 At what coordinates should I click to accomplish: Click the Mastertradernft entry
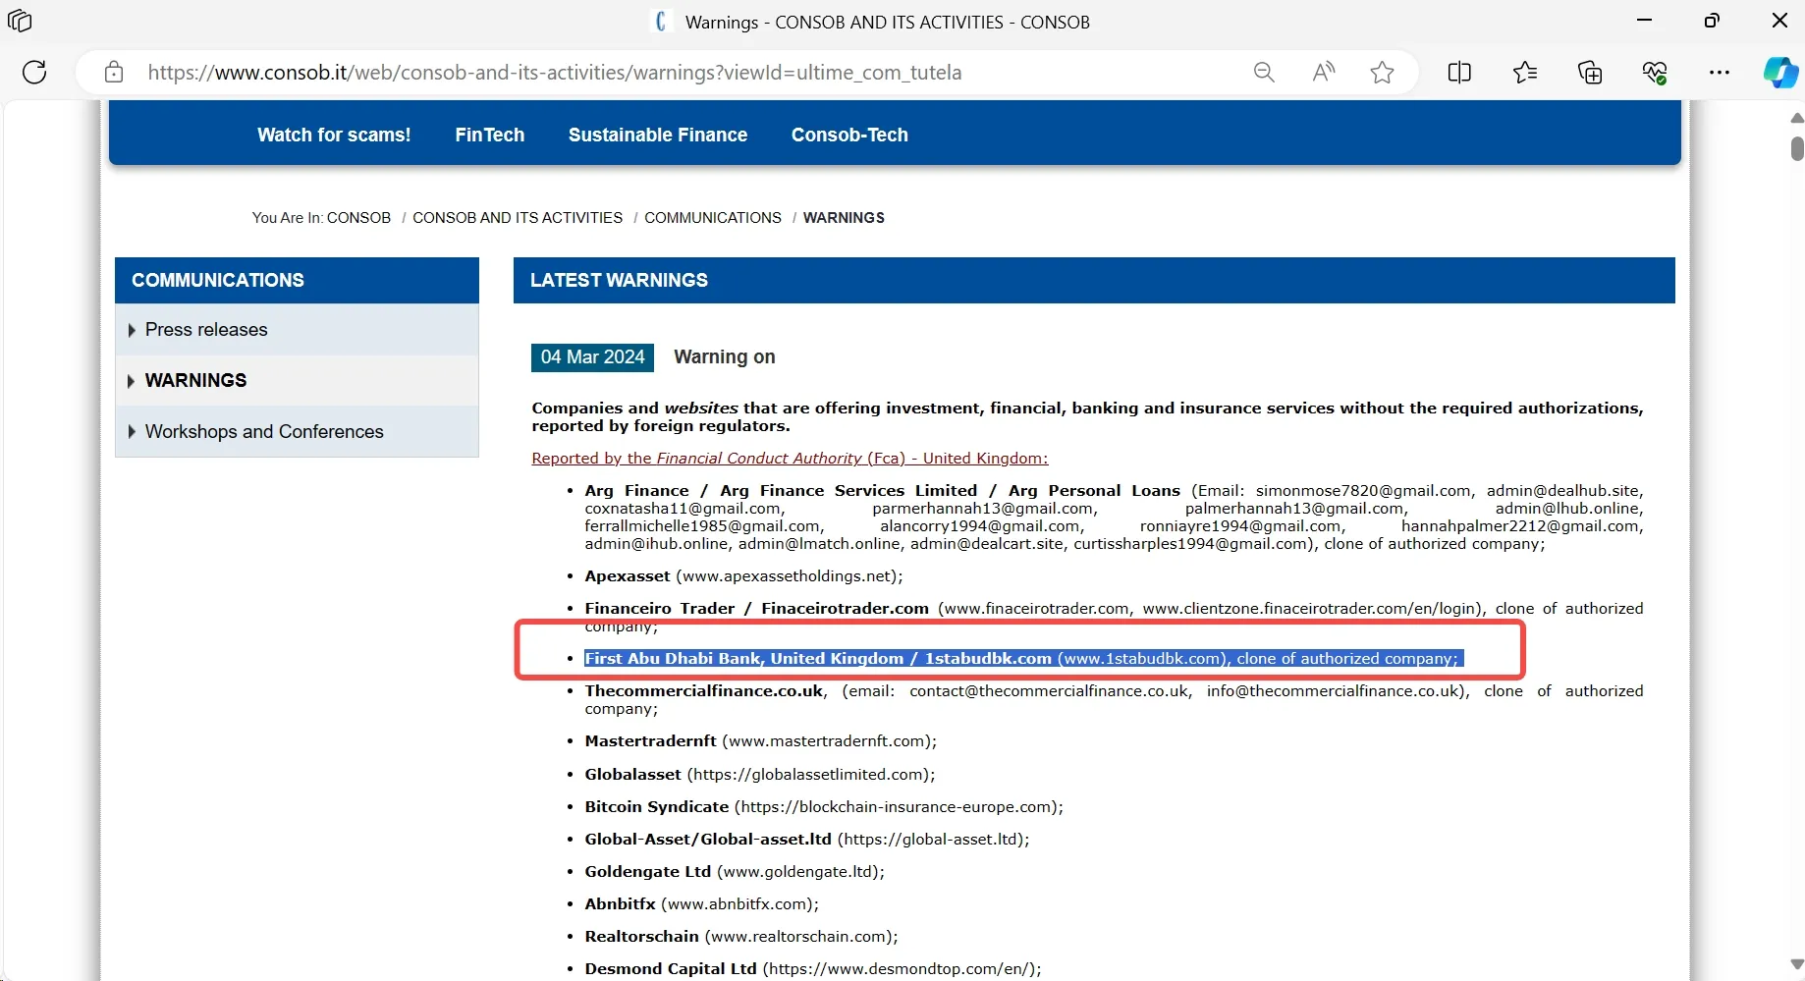point(760,741)
